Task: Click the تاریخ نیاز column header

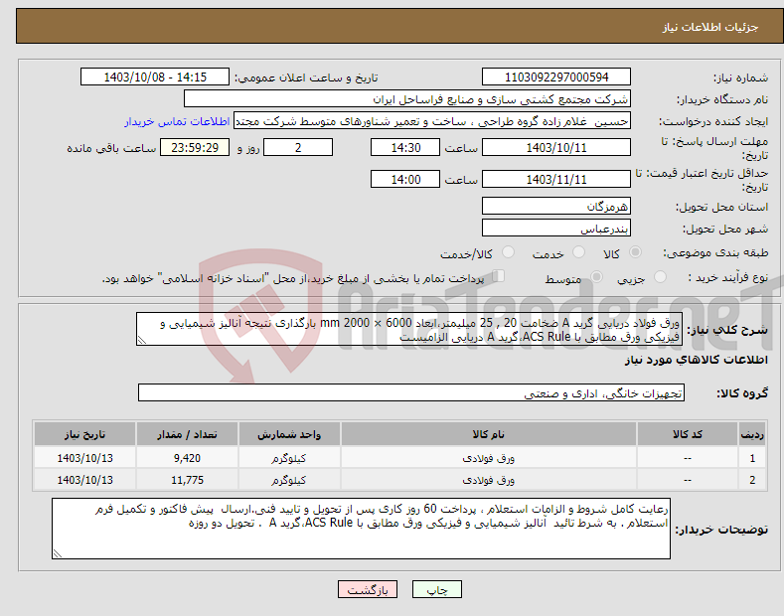Action: (85, 434)
